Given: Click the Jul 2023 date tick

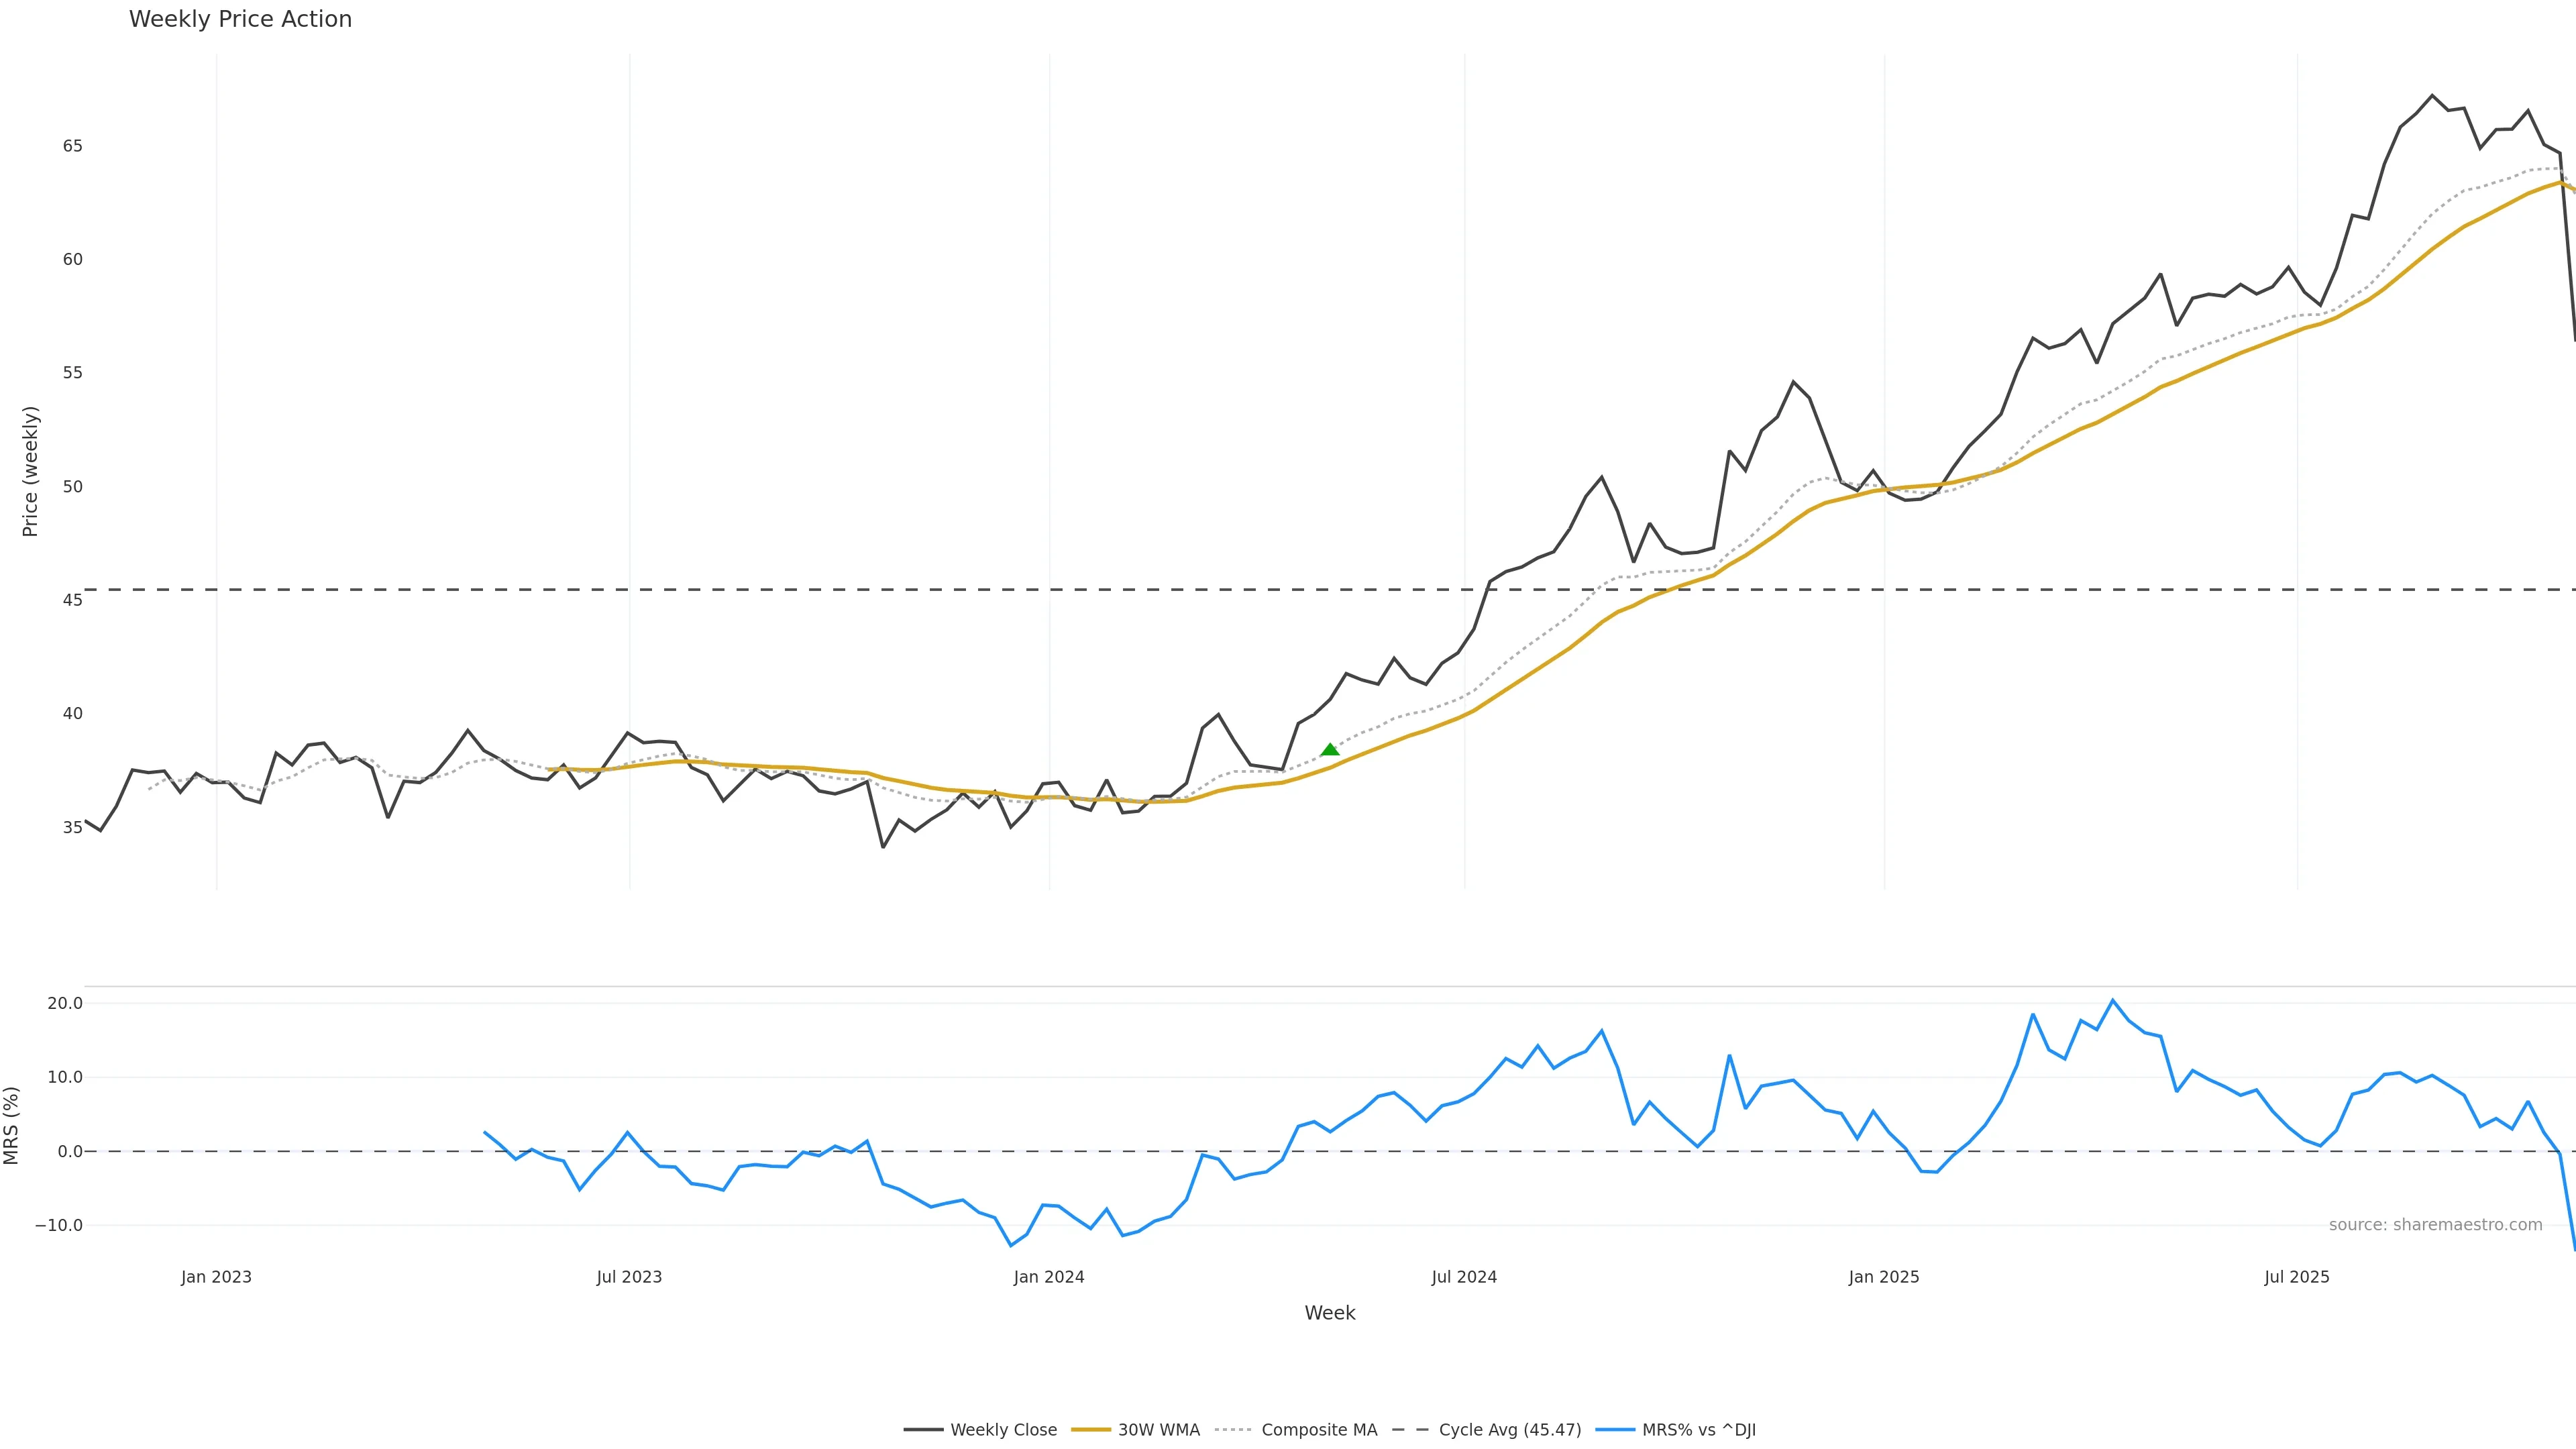Looking at the screenshot, I should pos(629,1277).
